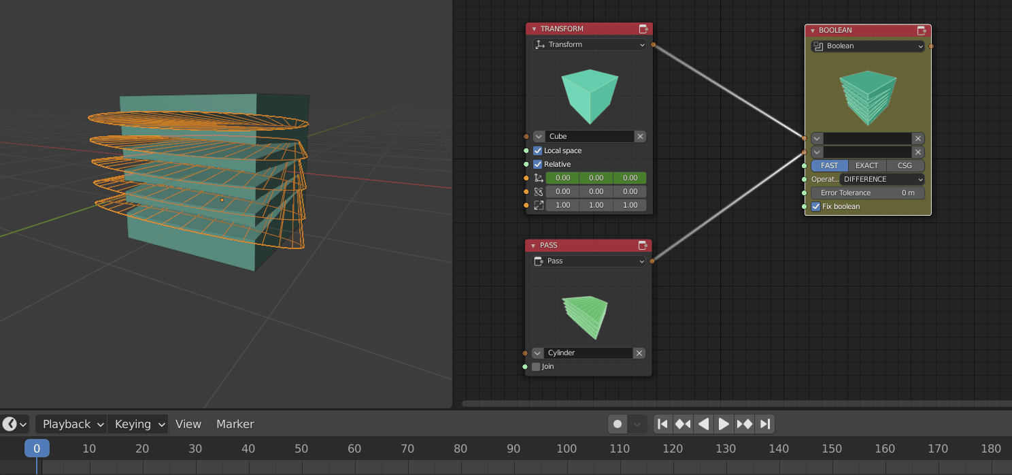1012x475 pixels.
Task: Select the last scale 1.00 field
Action: click(630, 205)
